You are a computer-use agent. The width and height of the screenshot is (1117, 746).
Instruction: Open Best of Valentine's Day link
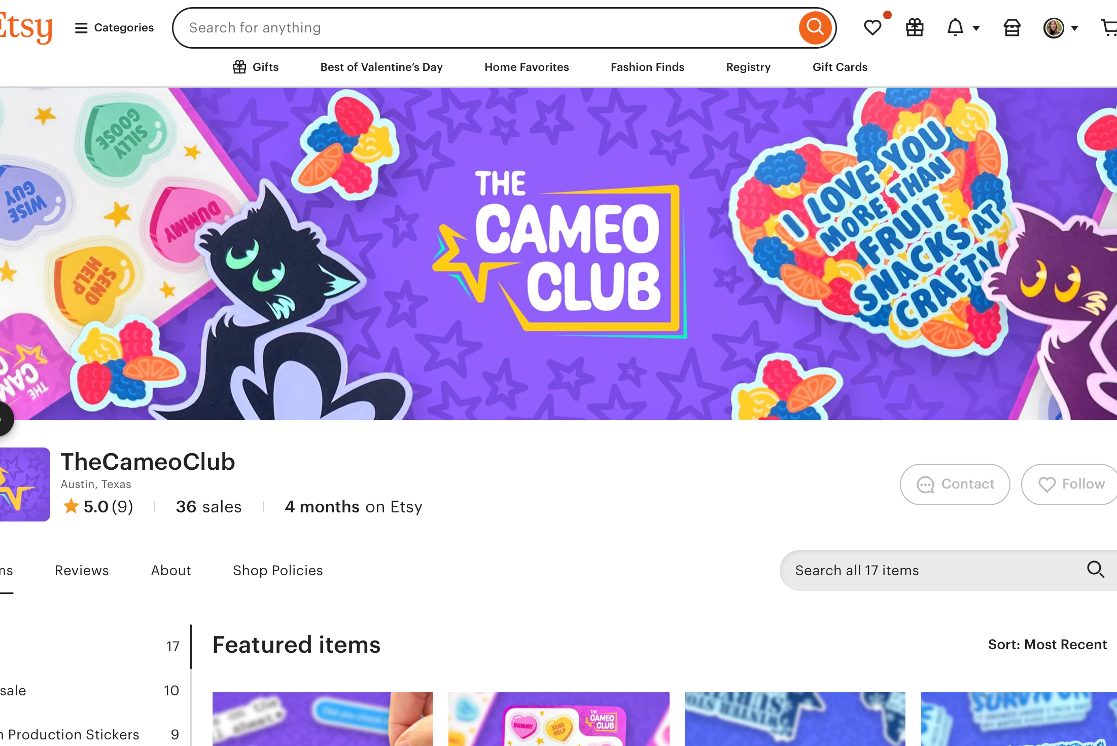381,67
